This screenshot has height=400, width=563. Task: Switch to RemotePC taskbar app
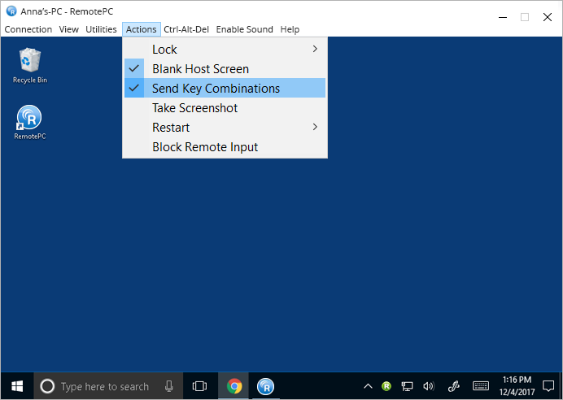click(266, 386)
